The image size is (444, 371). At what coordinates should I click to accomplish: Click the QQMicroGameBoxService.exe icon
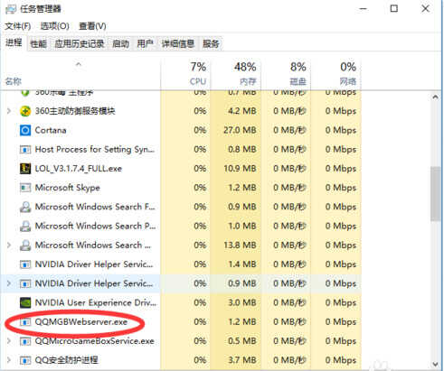pyautogui.click(x=25, y=341)
